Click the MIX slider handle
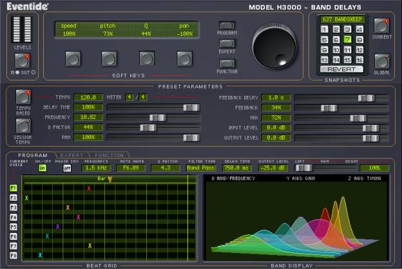 point(358,118)
